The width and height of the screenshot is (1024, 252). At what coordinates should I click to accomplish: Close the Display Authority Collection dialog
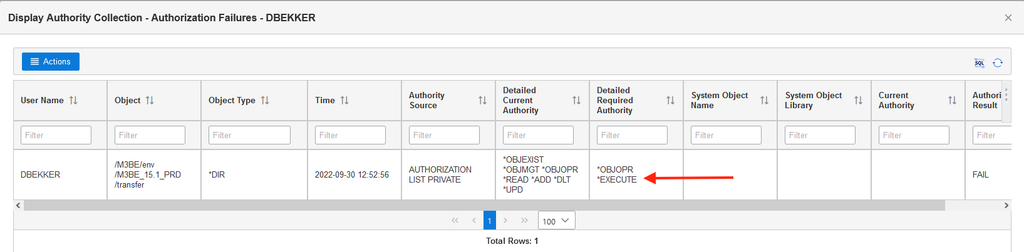[1008, 18]
